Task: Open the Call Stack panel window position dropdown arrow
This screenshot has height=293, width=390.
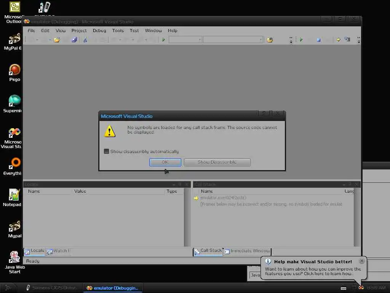Action: [x=344, y=184]
